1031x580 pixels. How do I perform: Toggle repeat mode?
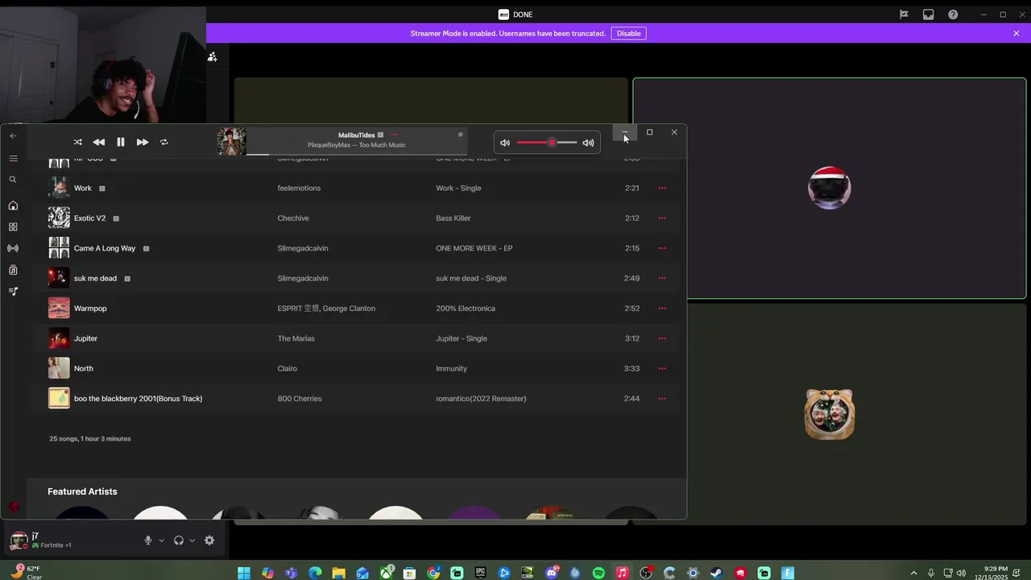pyautogui.click(x=164, y=142)
